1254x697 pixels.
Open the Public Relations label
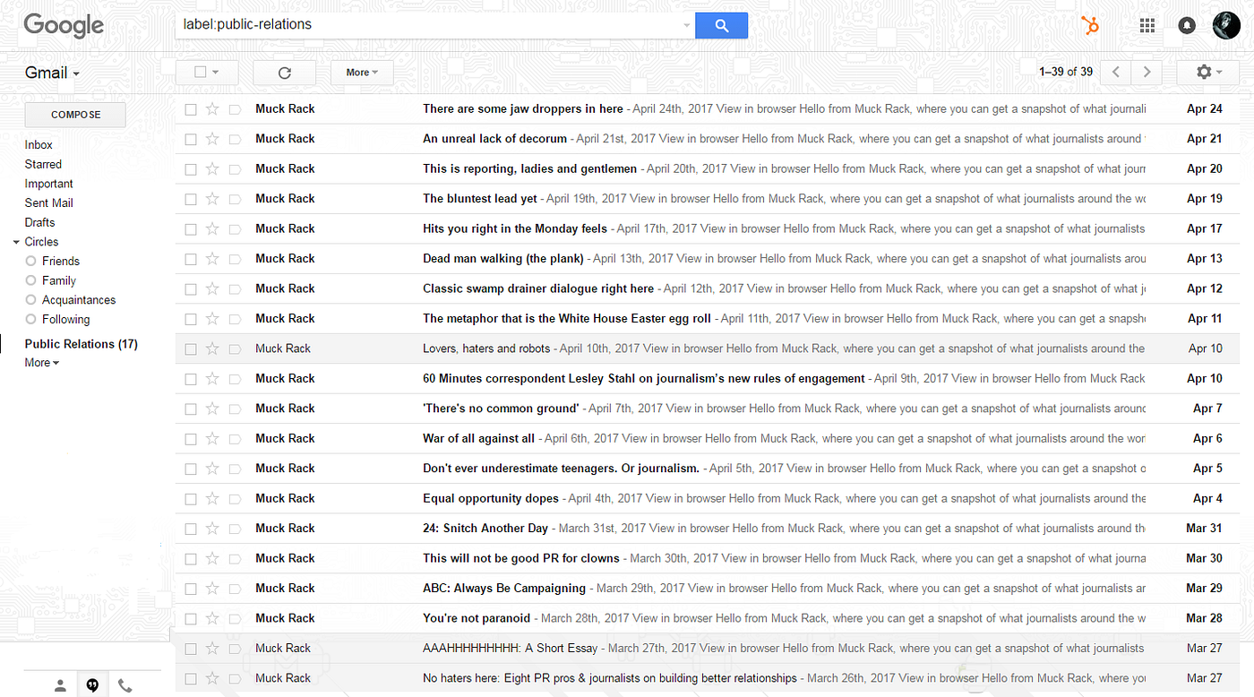tap(81, 344)
